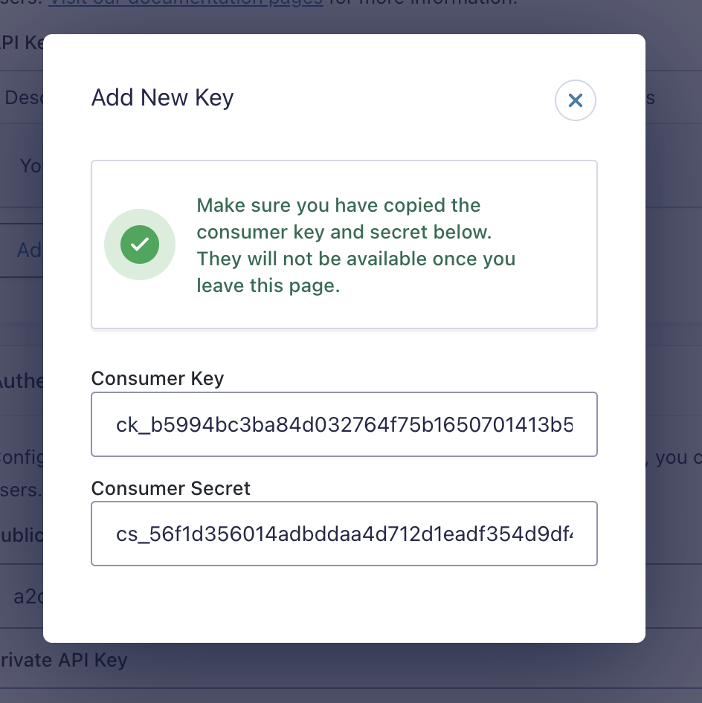Focus the Consumer Secret field
Screen dimensions: 702x703
[x=344, y=534]
